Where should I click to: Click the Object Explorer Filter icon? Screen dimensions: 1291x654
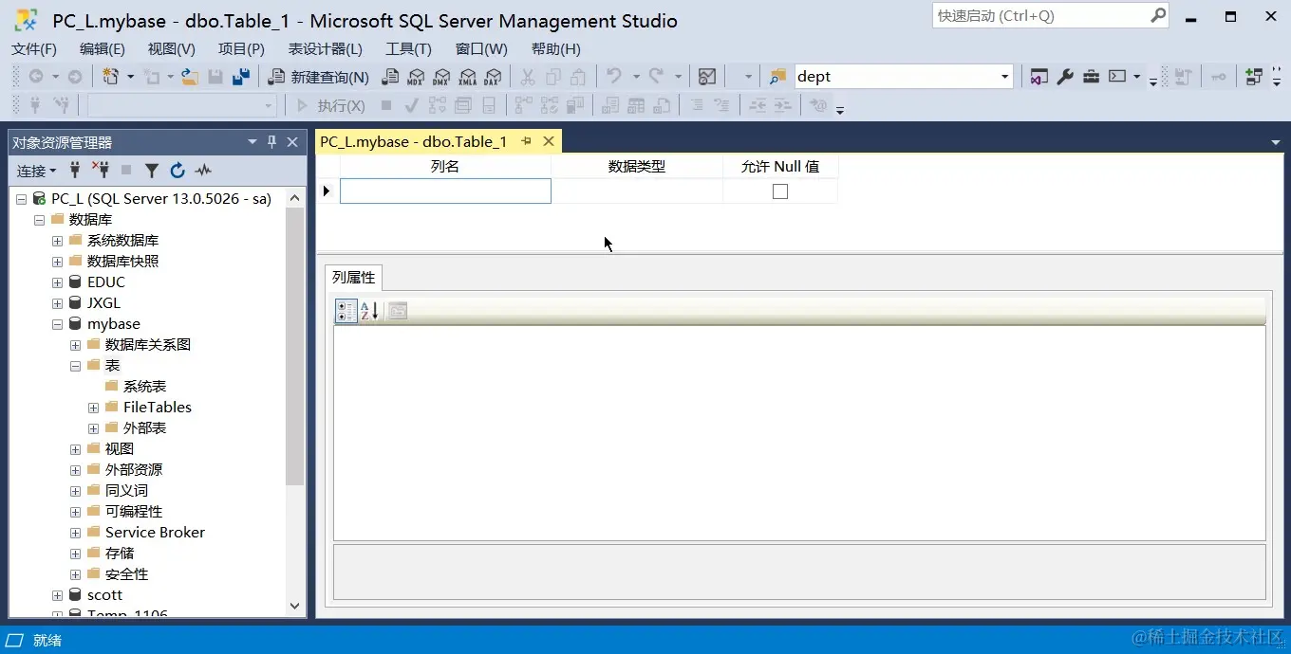click(151, 171)
